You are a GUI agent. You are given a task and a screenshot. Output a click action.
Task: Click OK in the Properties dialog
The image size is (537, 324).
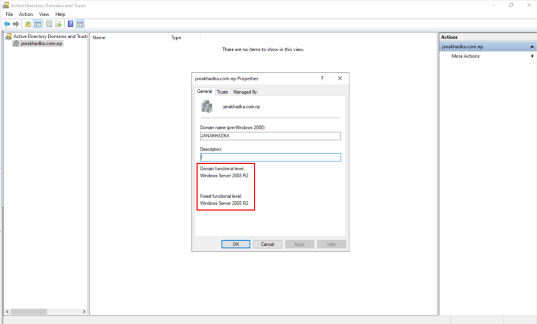tap(235, 244)
